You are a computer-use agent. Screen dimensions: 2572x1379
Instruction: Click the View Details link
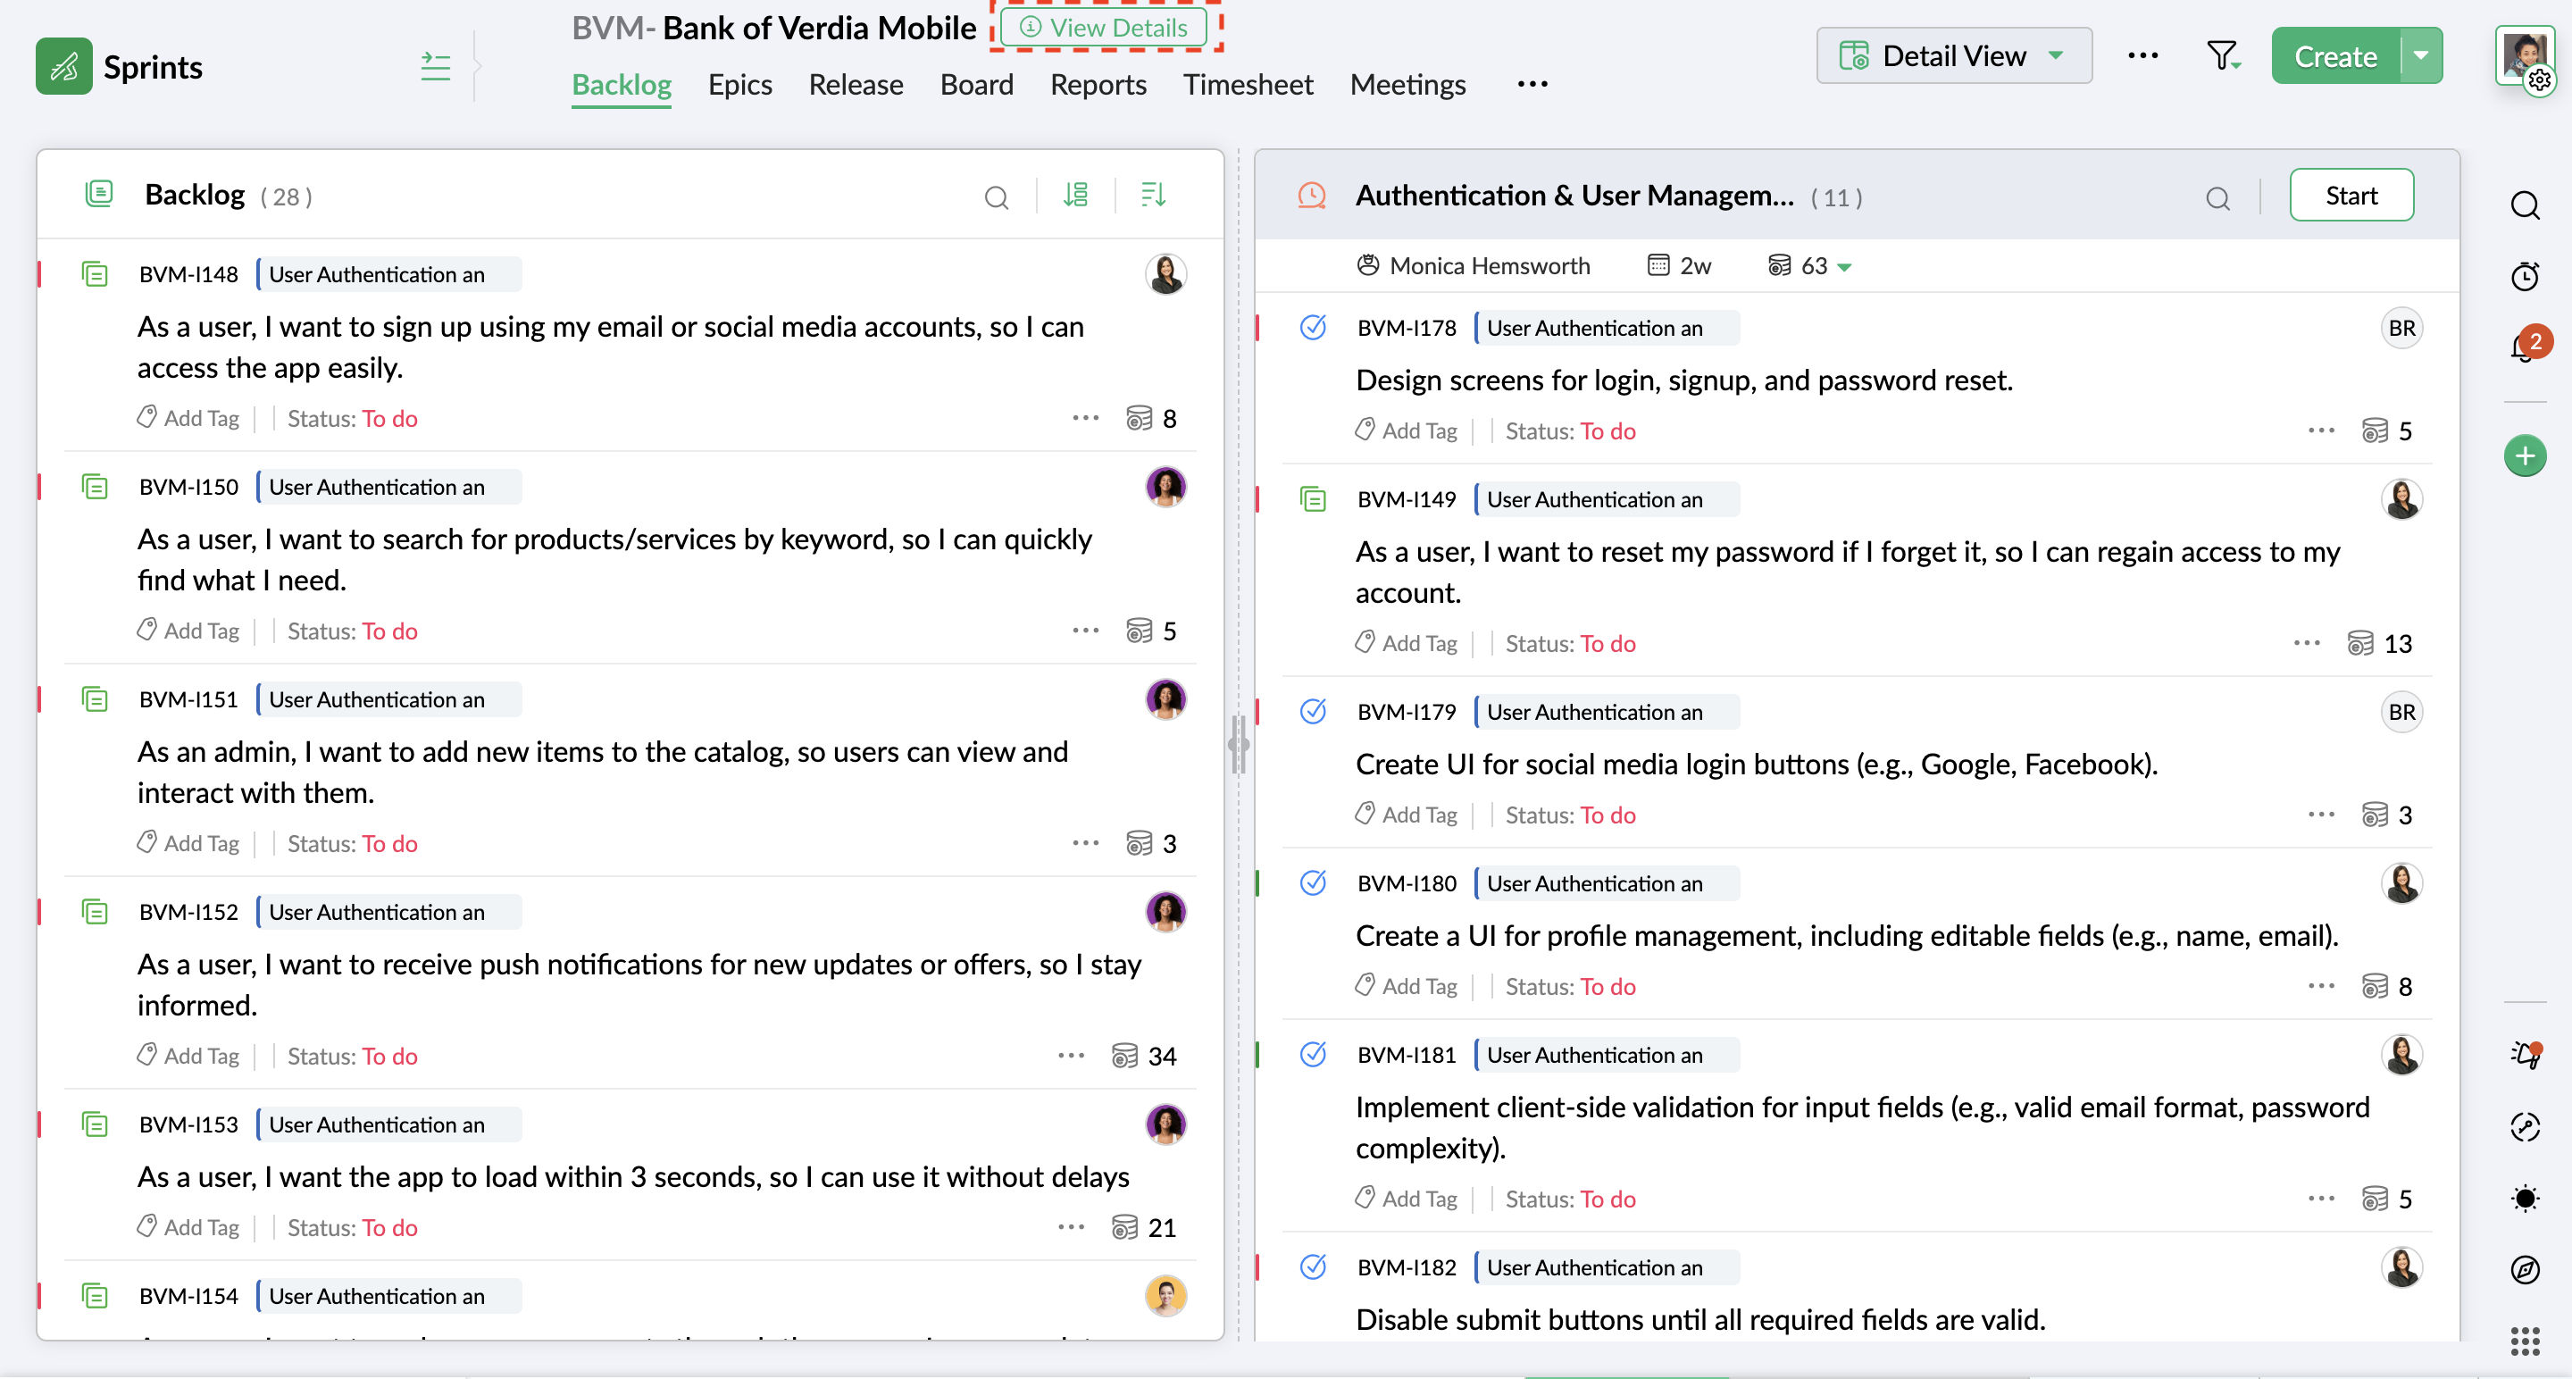coord(1105,27)
